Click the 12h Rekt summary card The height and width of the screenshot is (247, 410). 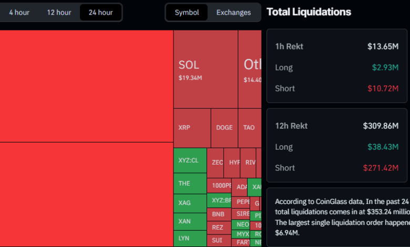pos(336,145)
